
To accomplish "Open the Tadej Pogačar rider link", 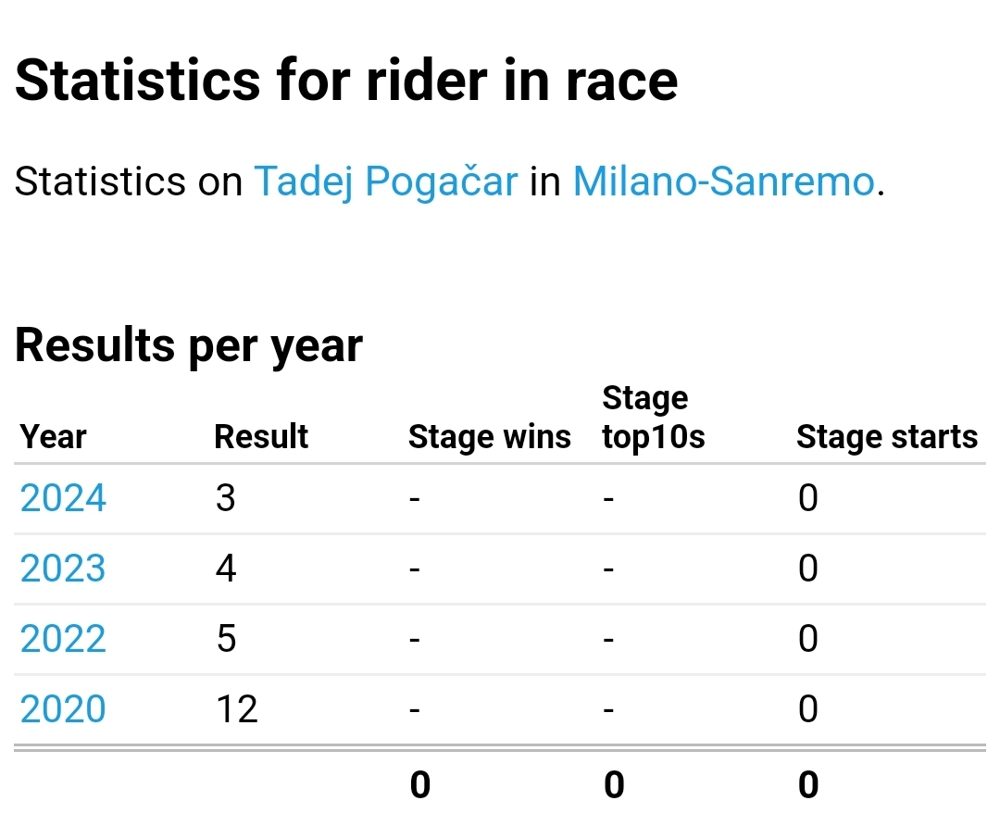I will coord(385,181).
